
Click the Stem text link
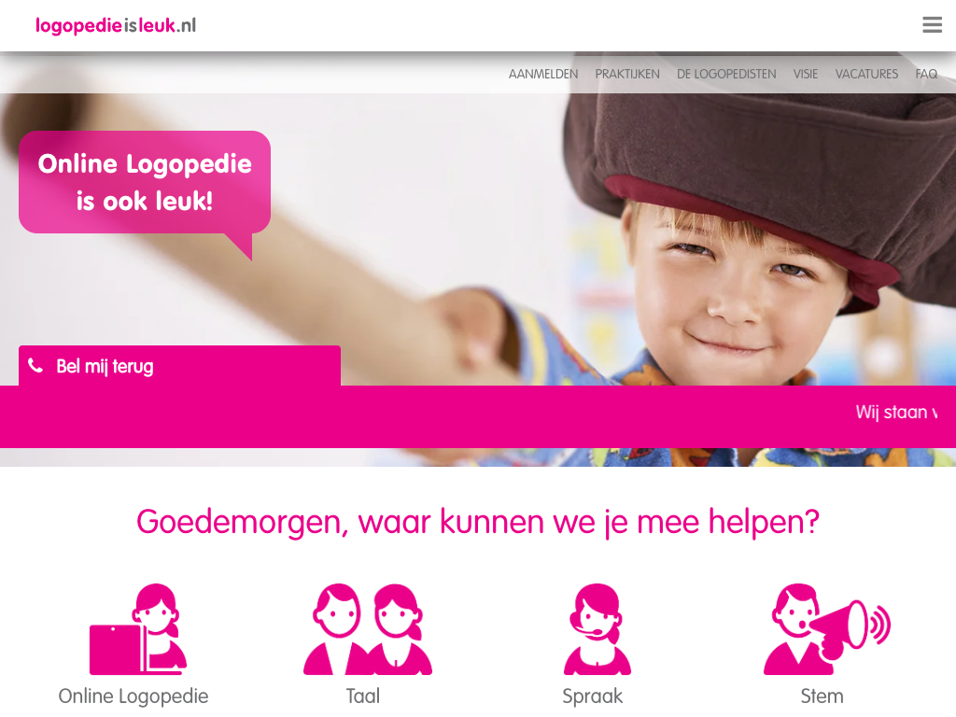coord(822,696)
